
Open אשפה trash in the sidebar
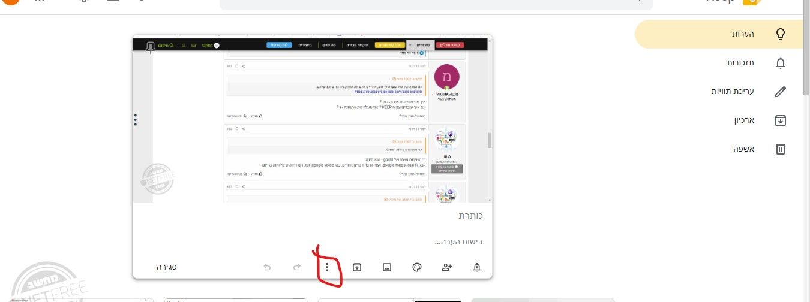click(x=718, y=149)
